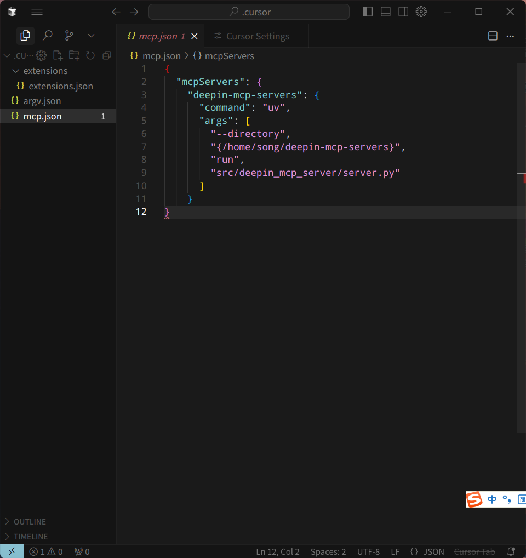The image size is (526, 558).
Task: Toggle the bottom panel layout icon
Action: (x=386, y=12)
